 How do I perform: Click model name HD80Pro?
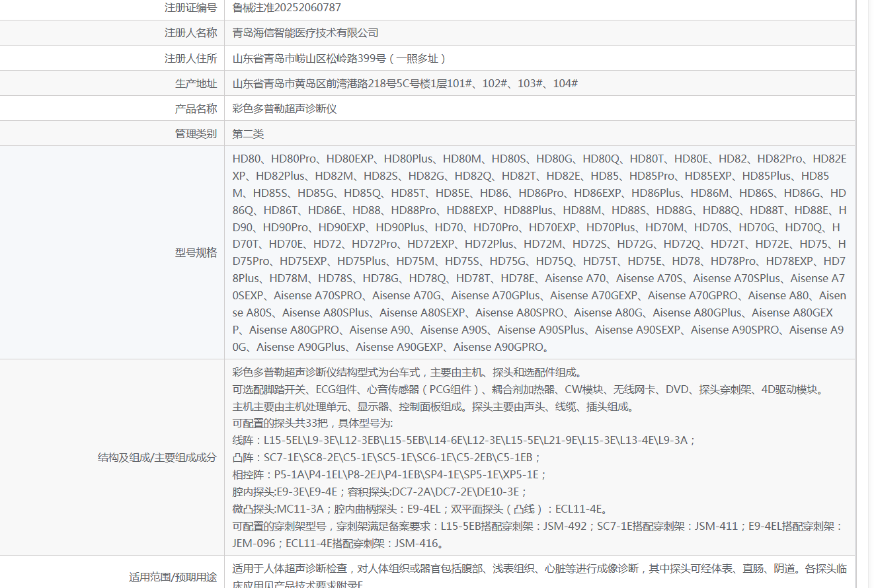pyautogui.click(x=294, y=159)
